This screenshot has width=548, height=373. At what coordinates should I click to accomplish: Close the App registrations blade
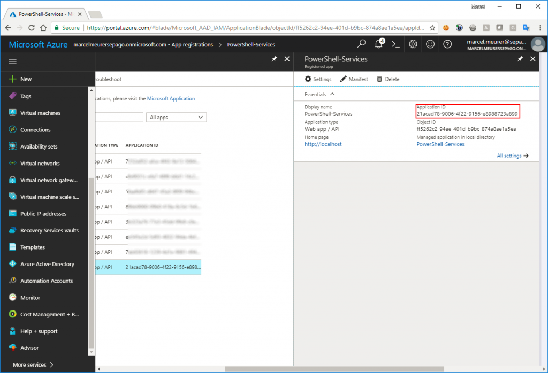[x=287, y=59]
